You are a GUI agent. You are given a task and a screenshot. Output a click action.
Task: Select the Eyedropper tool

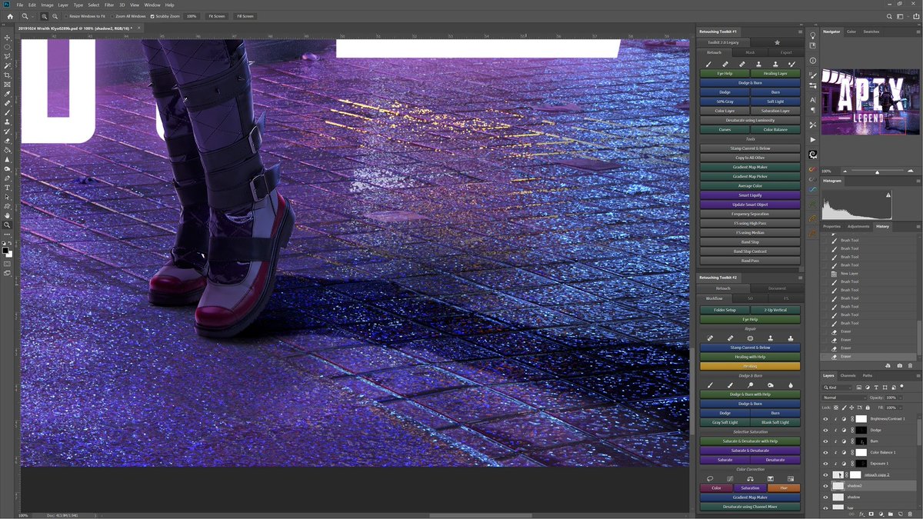[8, 94]
